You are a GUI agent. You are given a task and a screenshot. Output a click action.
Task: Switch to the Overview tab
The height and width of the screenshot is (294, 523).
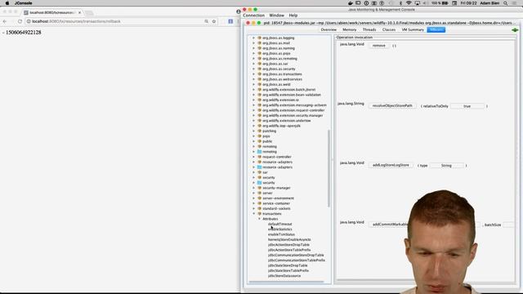[x=329, y=29]
